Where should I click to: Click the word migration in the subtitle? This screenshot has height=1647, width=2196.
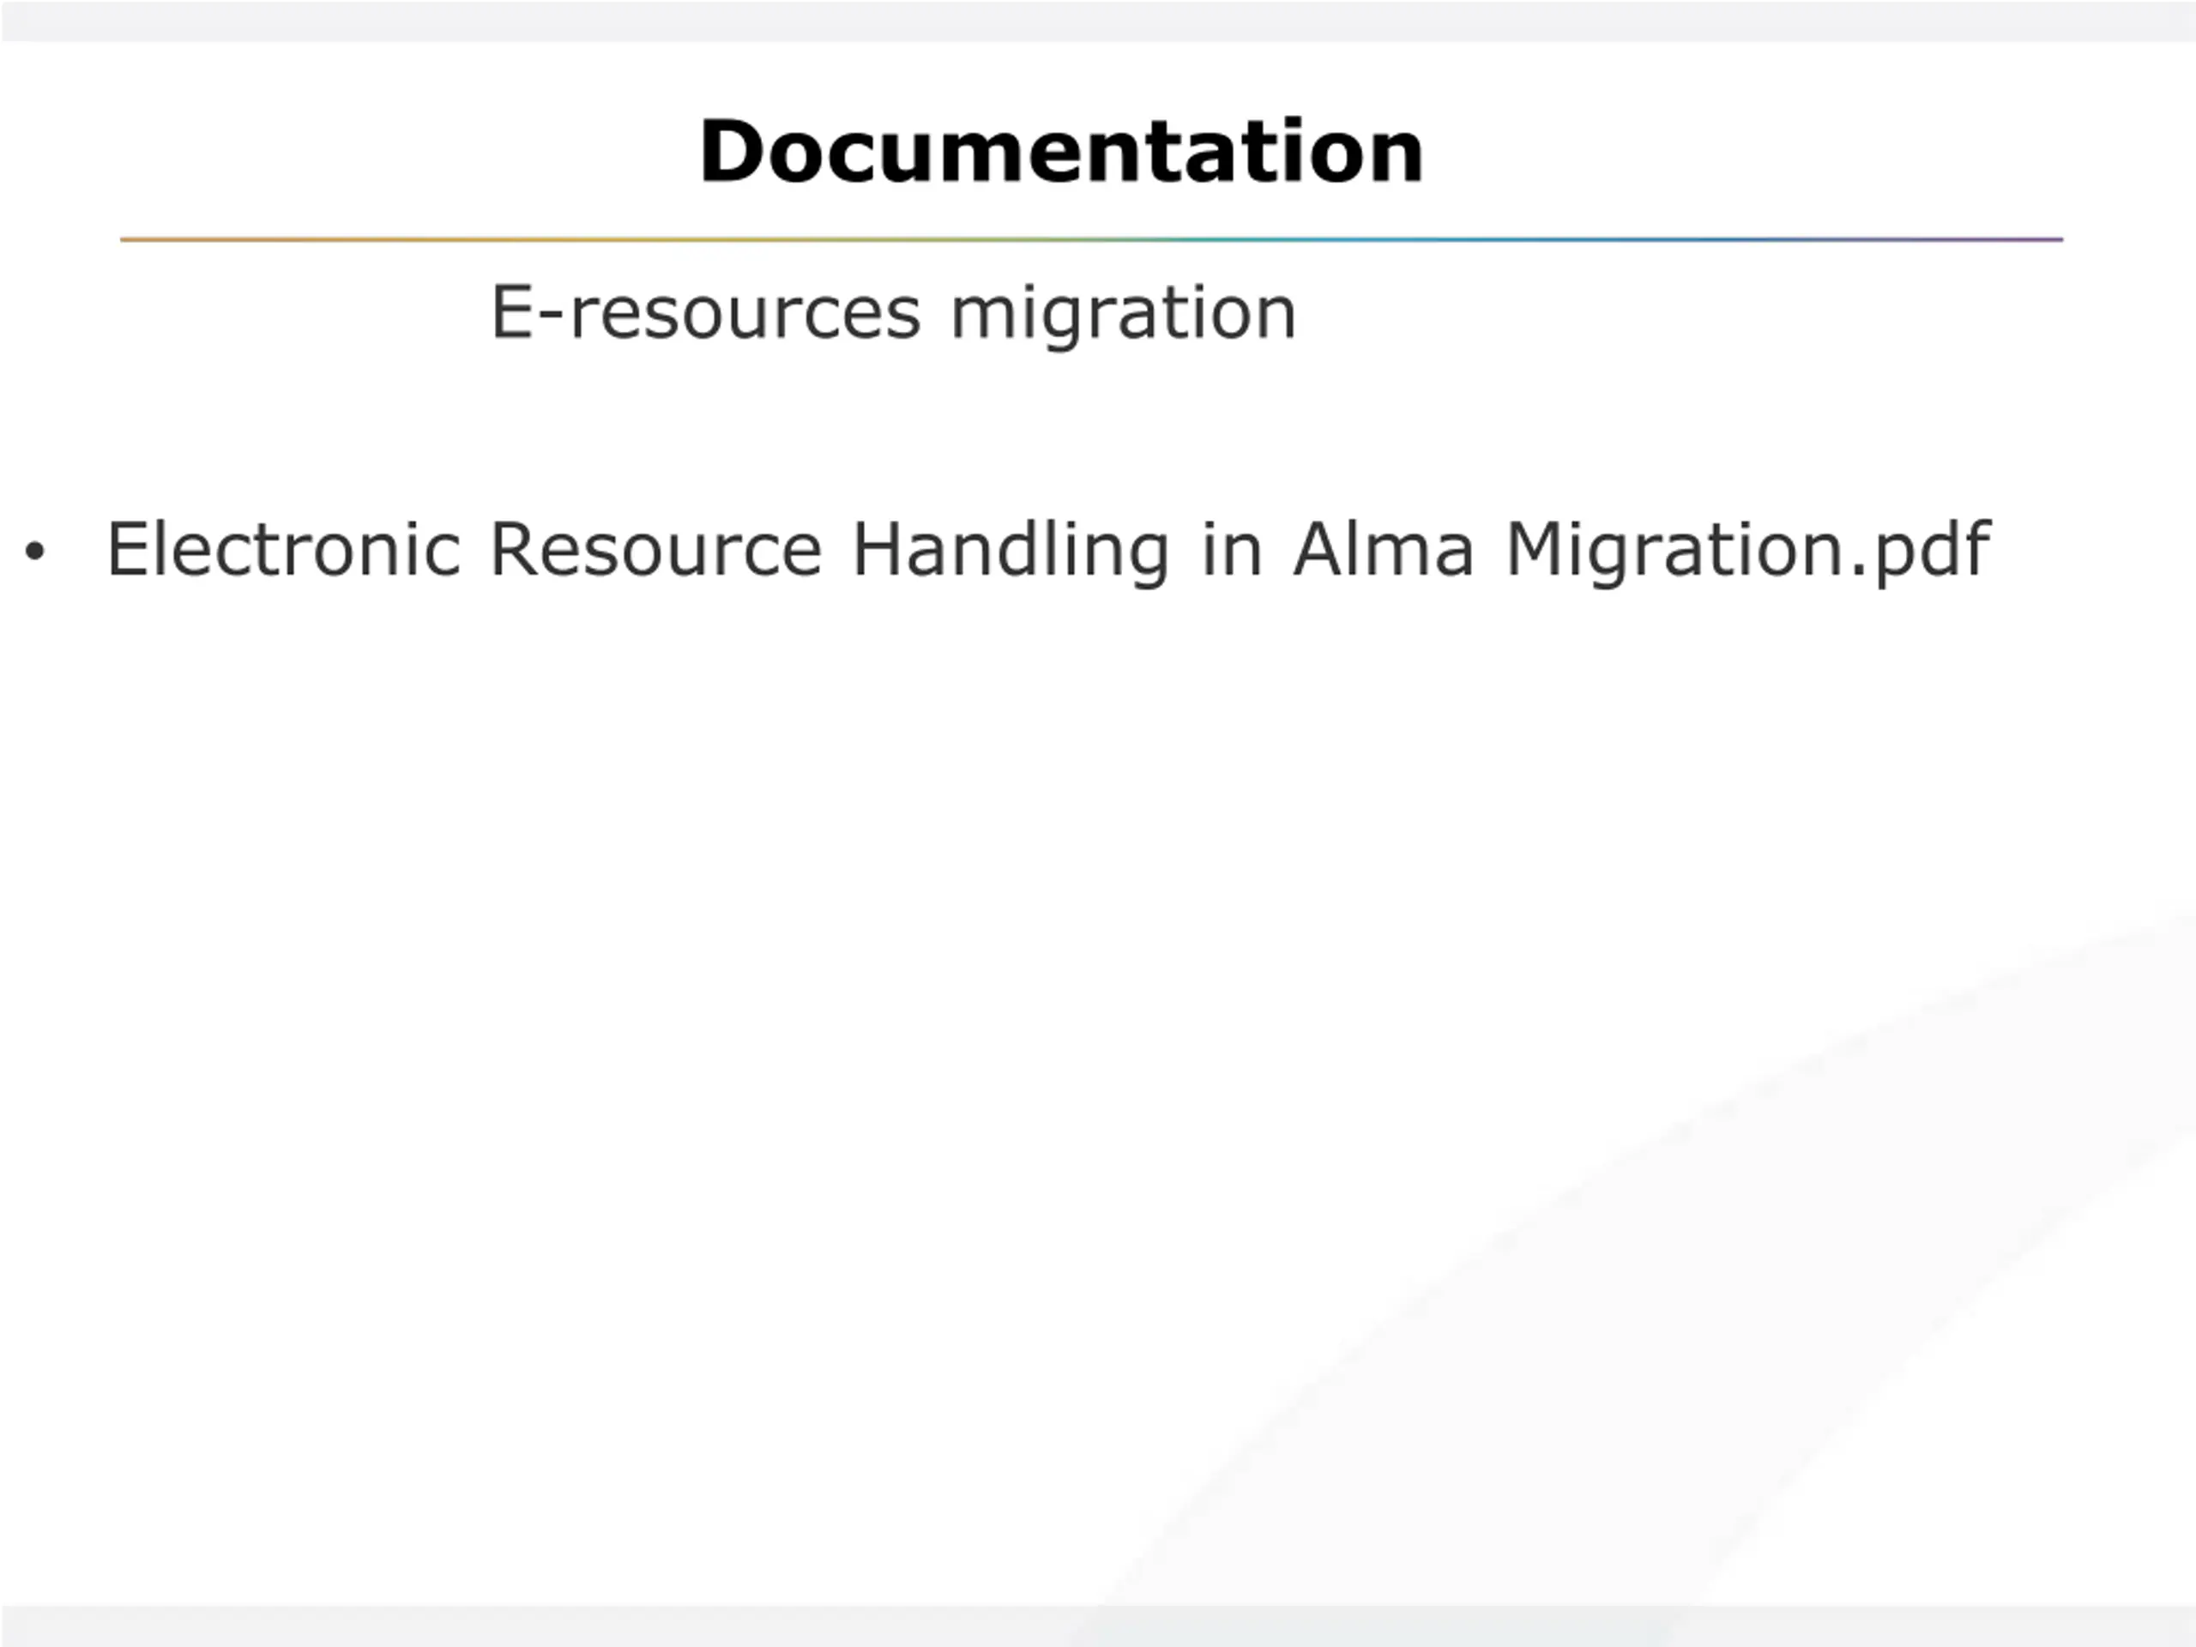pos(1123,315)
